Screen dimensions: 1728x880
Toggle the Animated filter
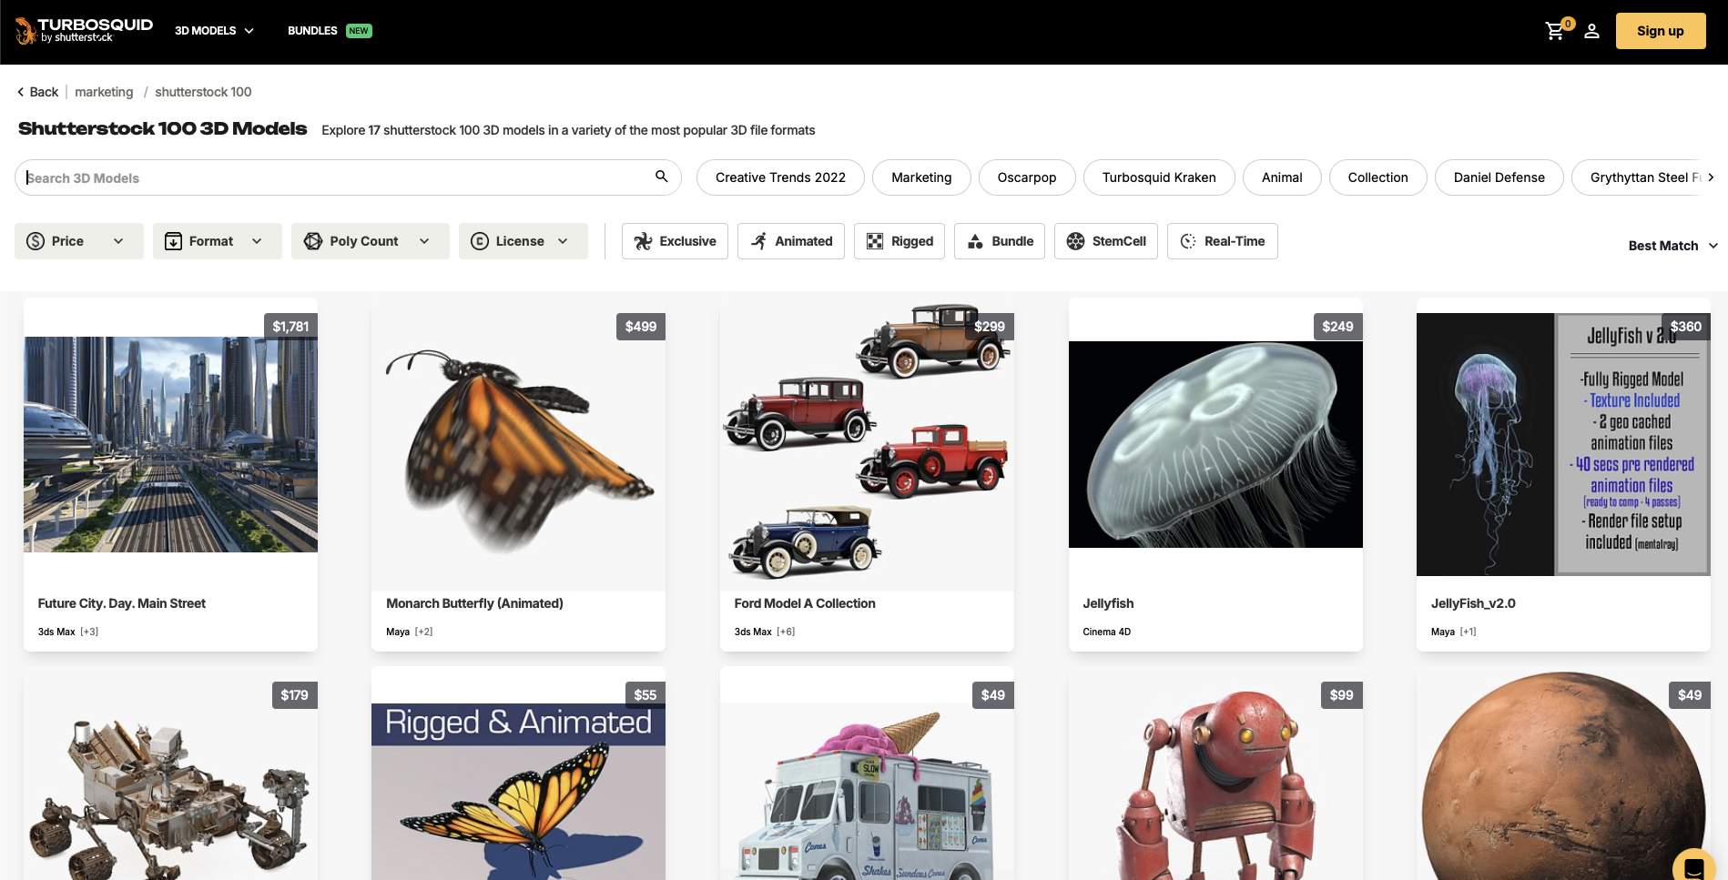791,241
